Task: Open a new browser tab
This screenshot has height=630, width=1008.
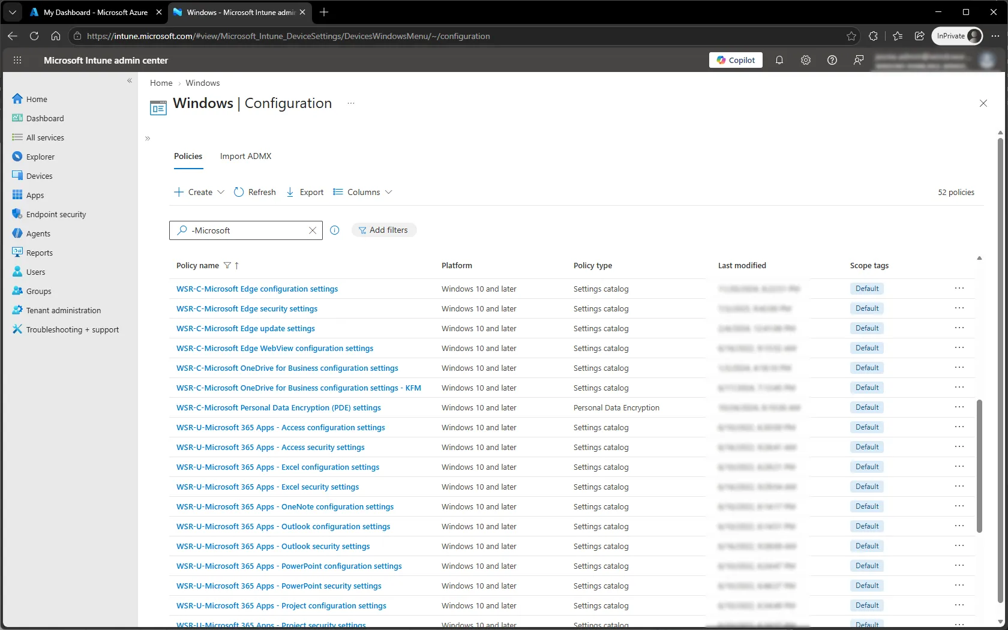Action: [x=324, y=12]
